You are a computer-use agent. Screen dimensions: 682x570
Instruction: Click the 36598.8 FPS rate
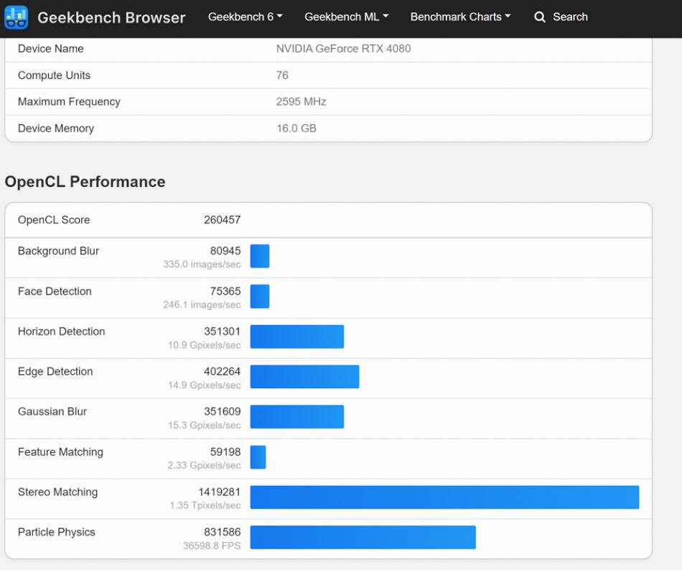[212, 546]
